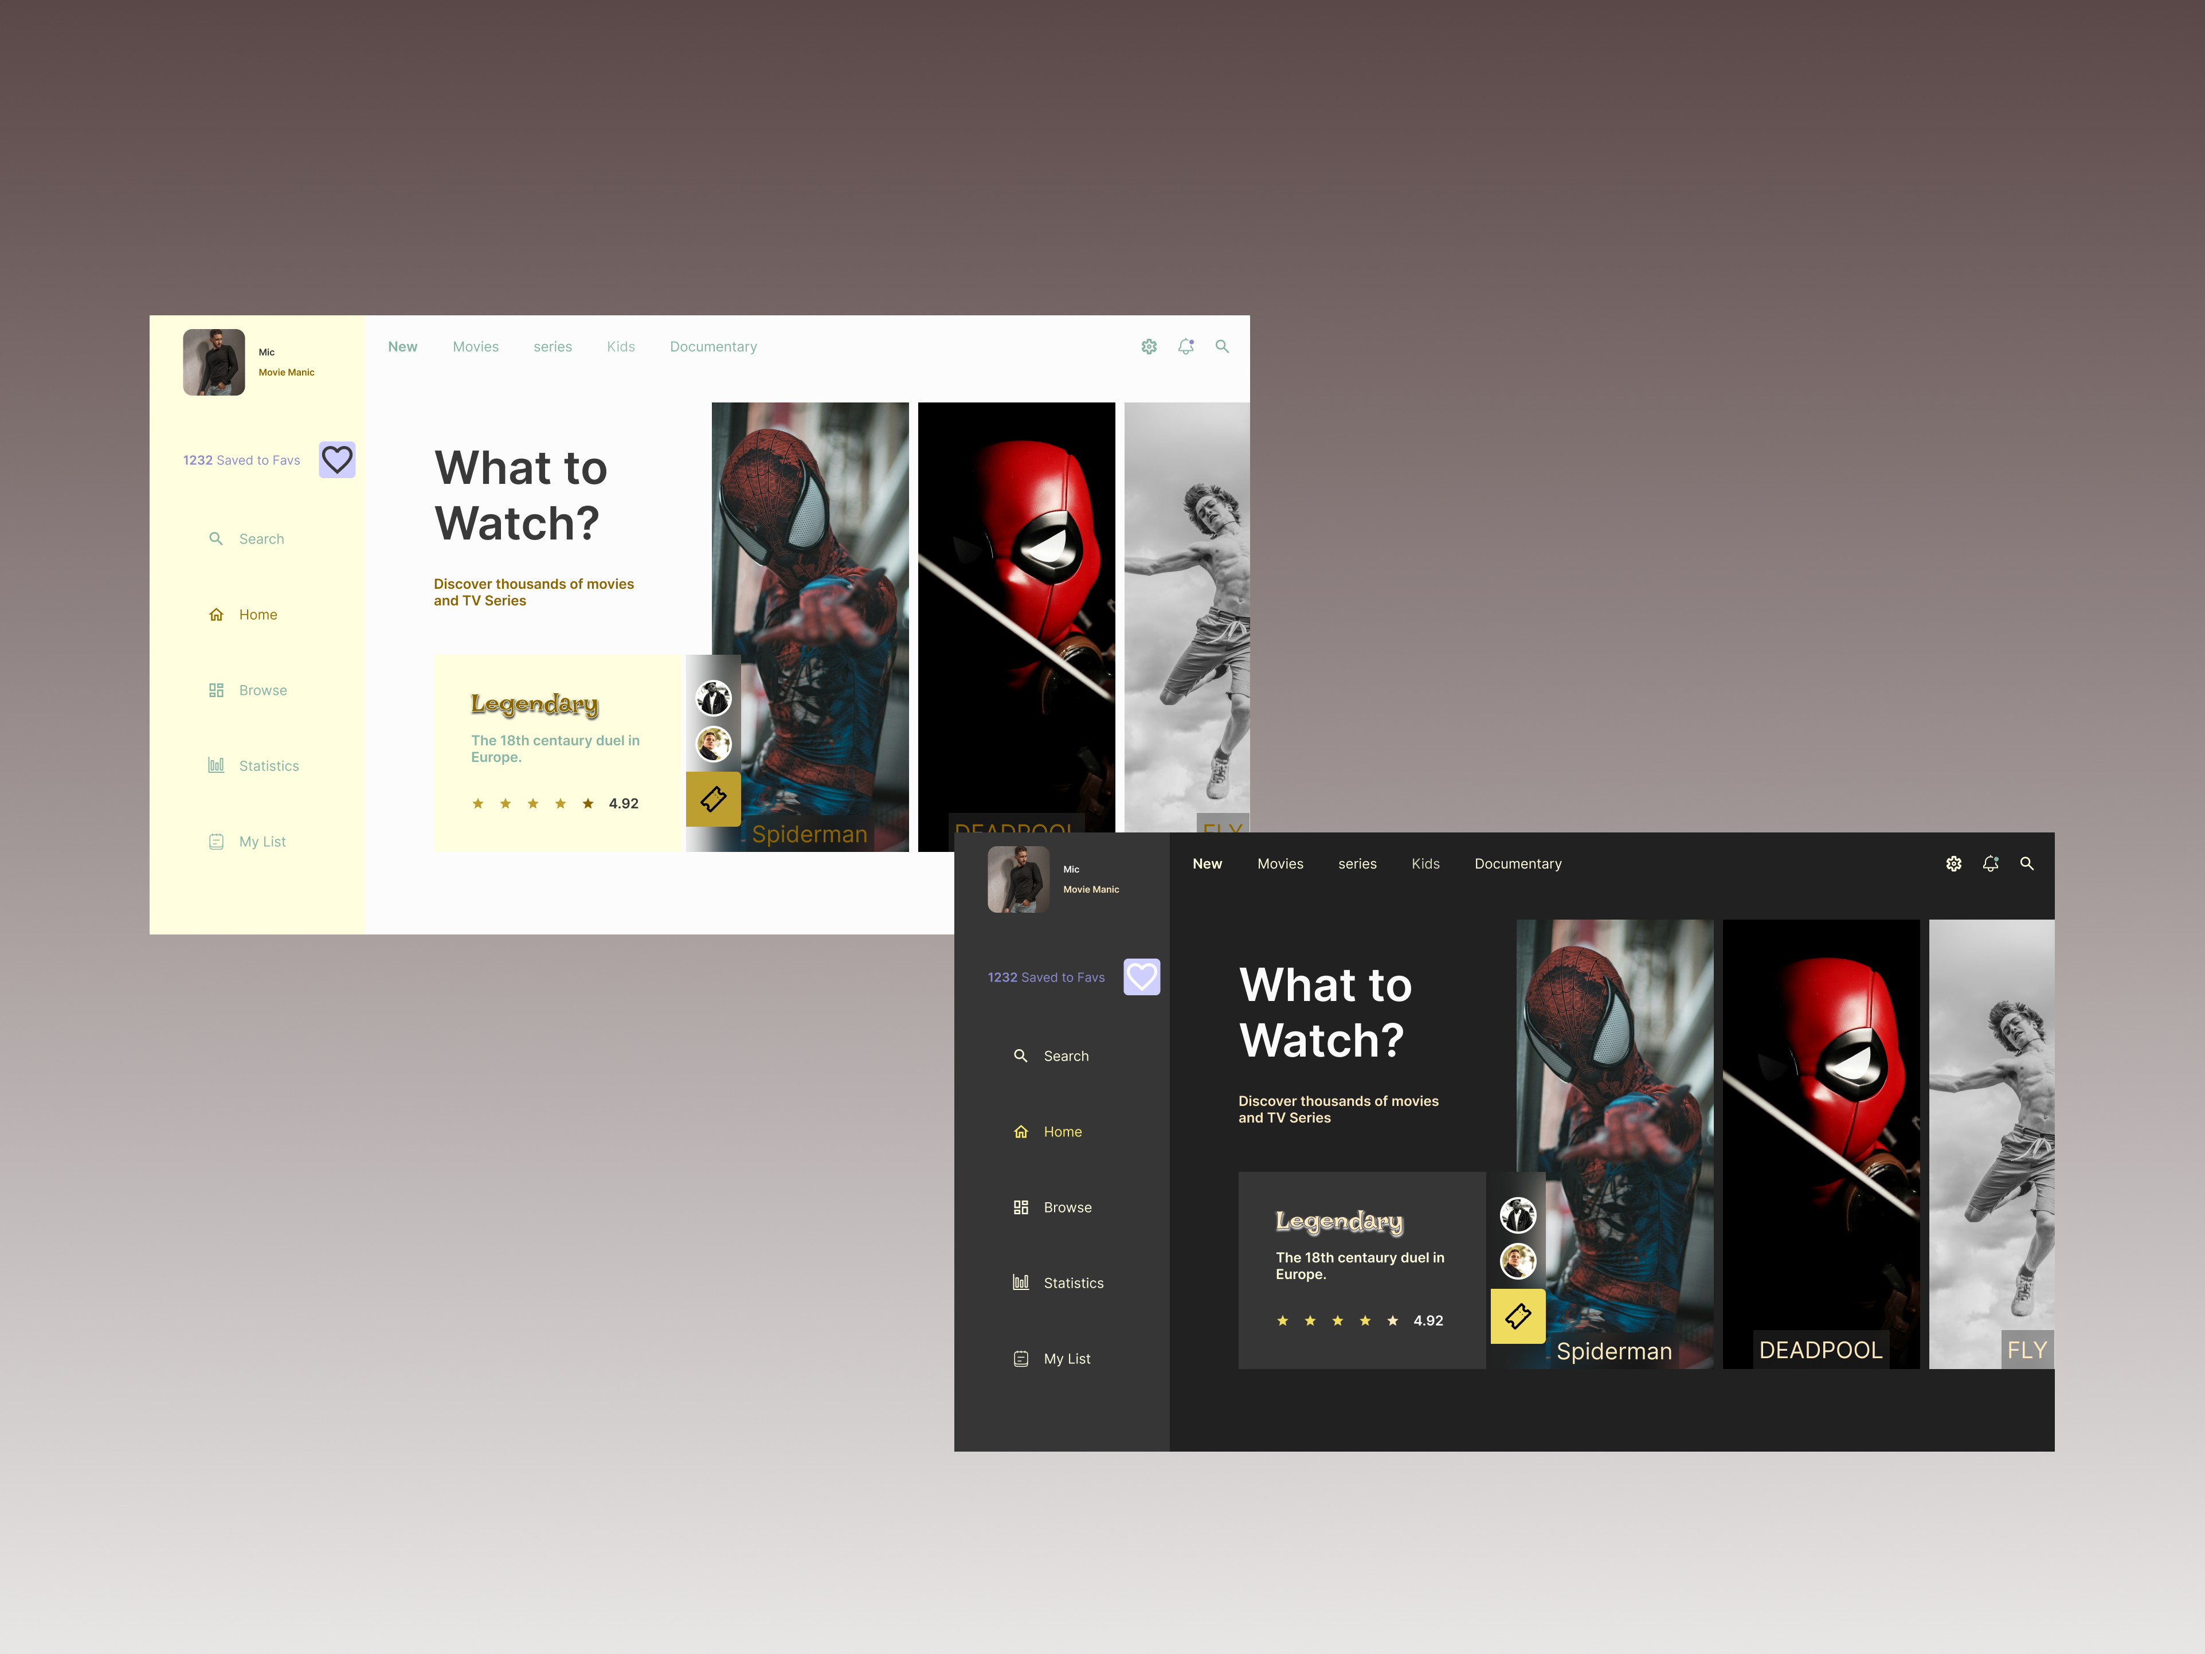Click the settings gear in the light theme header
2205x1654 pixels.
point(1149,346)
